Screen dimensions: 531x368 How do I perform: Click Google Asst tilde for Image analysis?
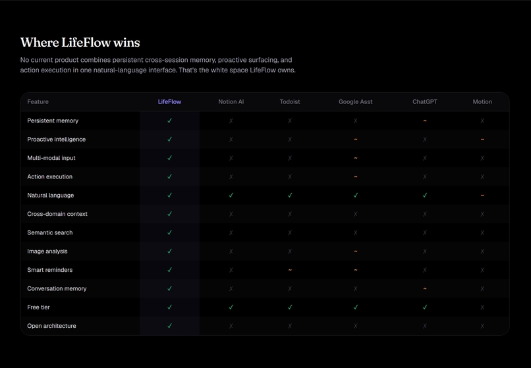point(356,251)
